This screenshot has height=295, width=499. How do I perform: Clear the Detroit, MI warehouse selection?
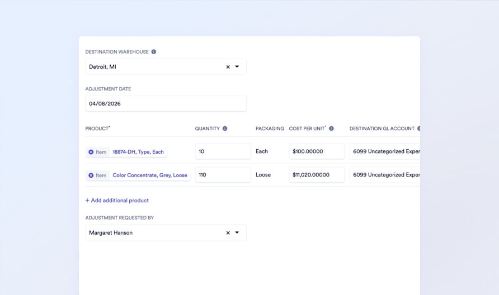click(228, 66)
